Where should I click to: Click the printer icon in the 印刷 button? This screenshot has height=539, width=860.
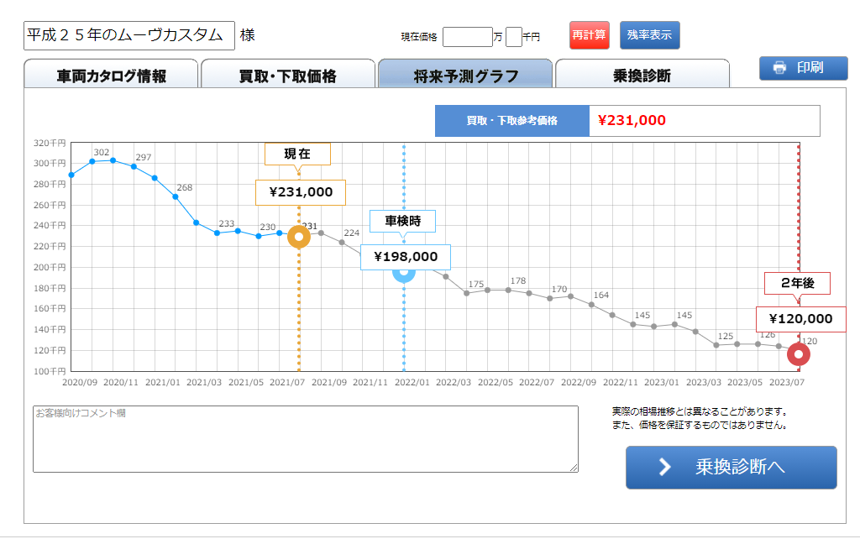coord(779,68)
